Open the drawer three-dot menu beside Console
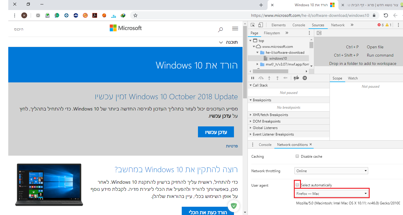The width and height of the screenshot is (403, 215). tap(253, 145)
